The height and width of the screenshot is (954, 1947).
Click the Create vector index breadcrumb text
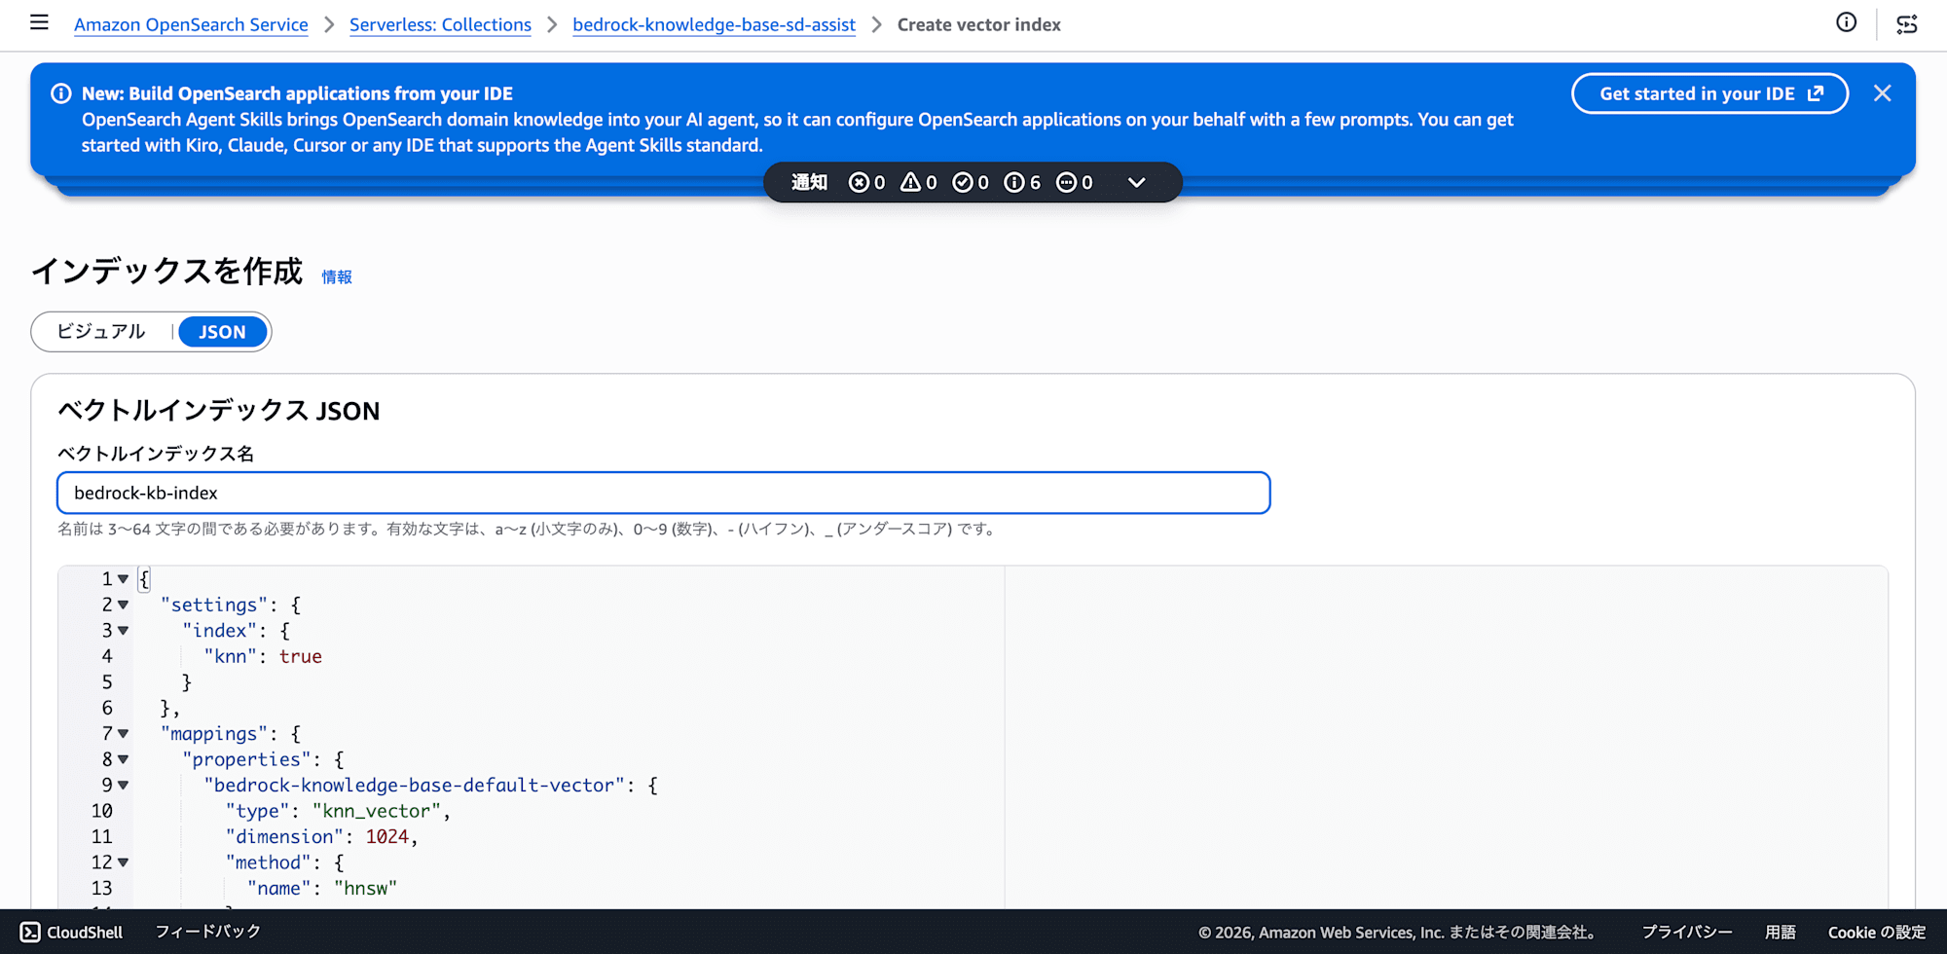pos(978,24)
